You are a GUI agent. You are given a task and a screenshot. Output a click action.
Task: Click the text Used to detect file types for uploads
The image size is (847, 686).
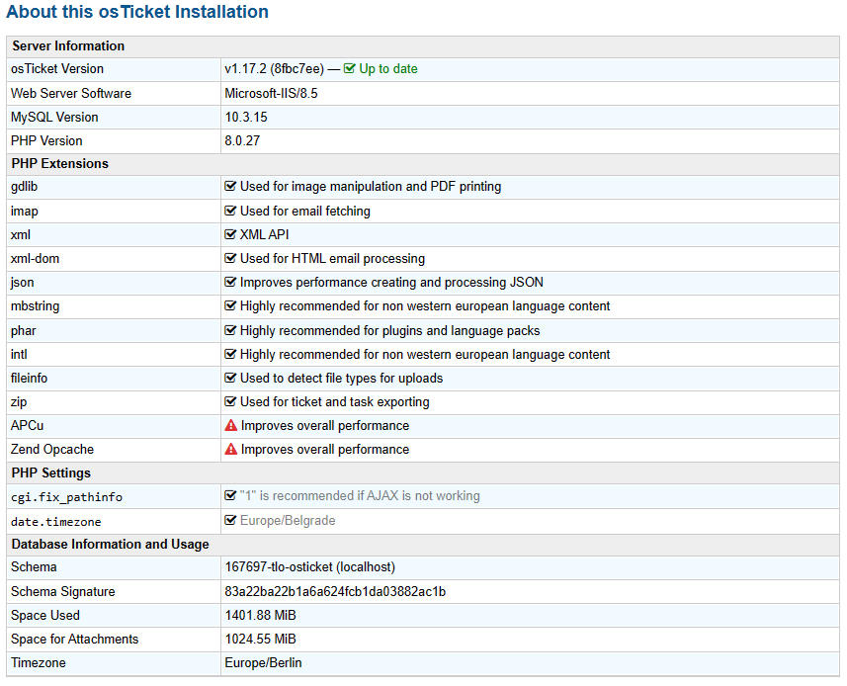click(x=341, y=379)
